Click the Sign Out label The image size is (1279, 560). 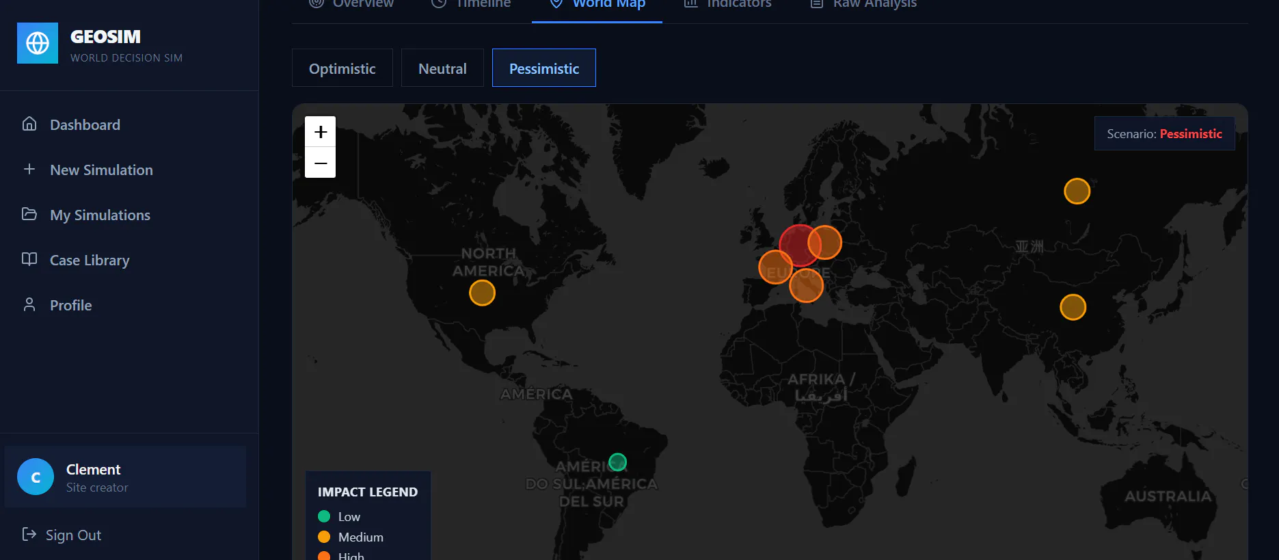pos(73,535)
